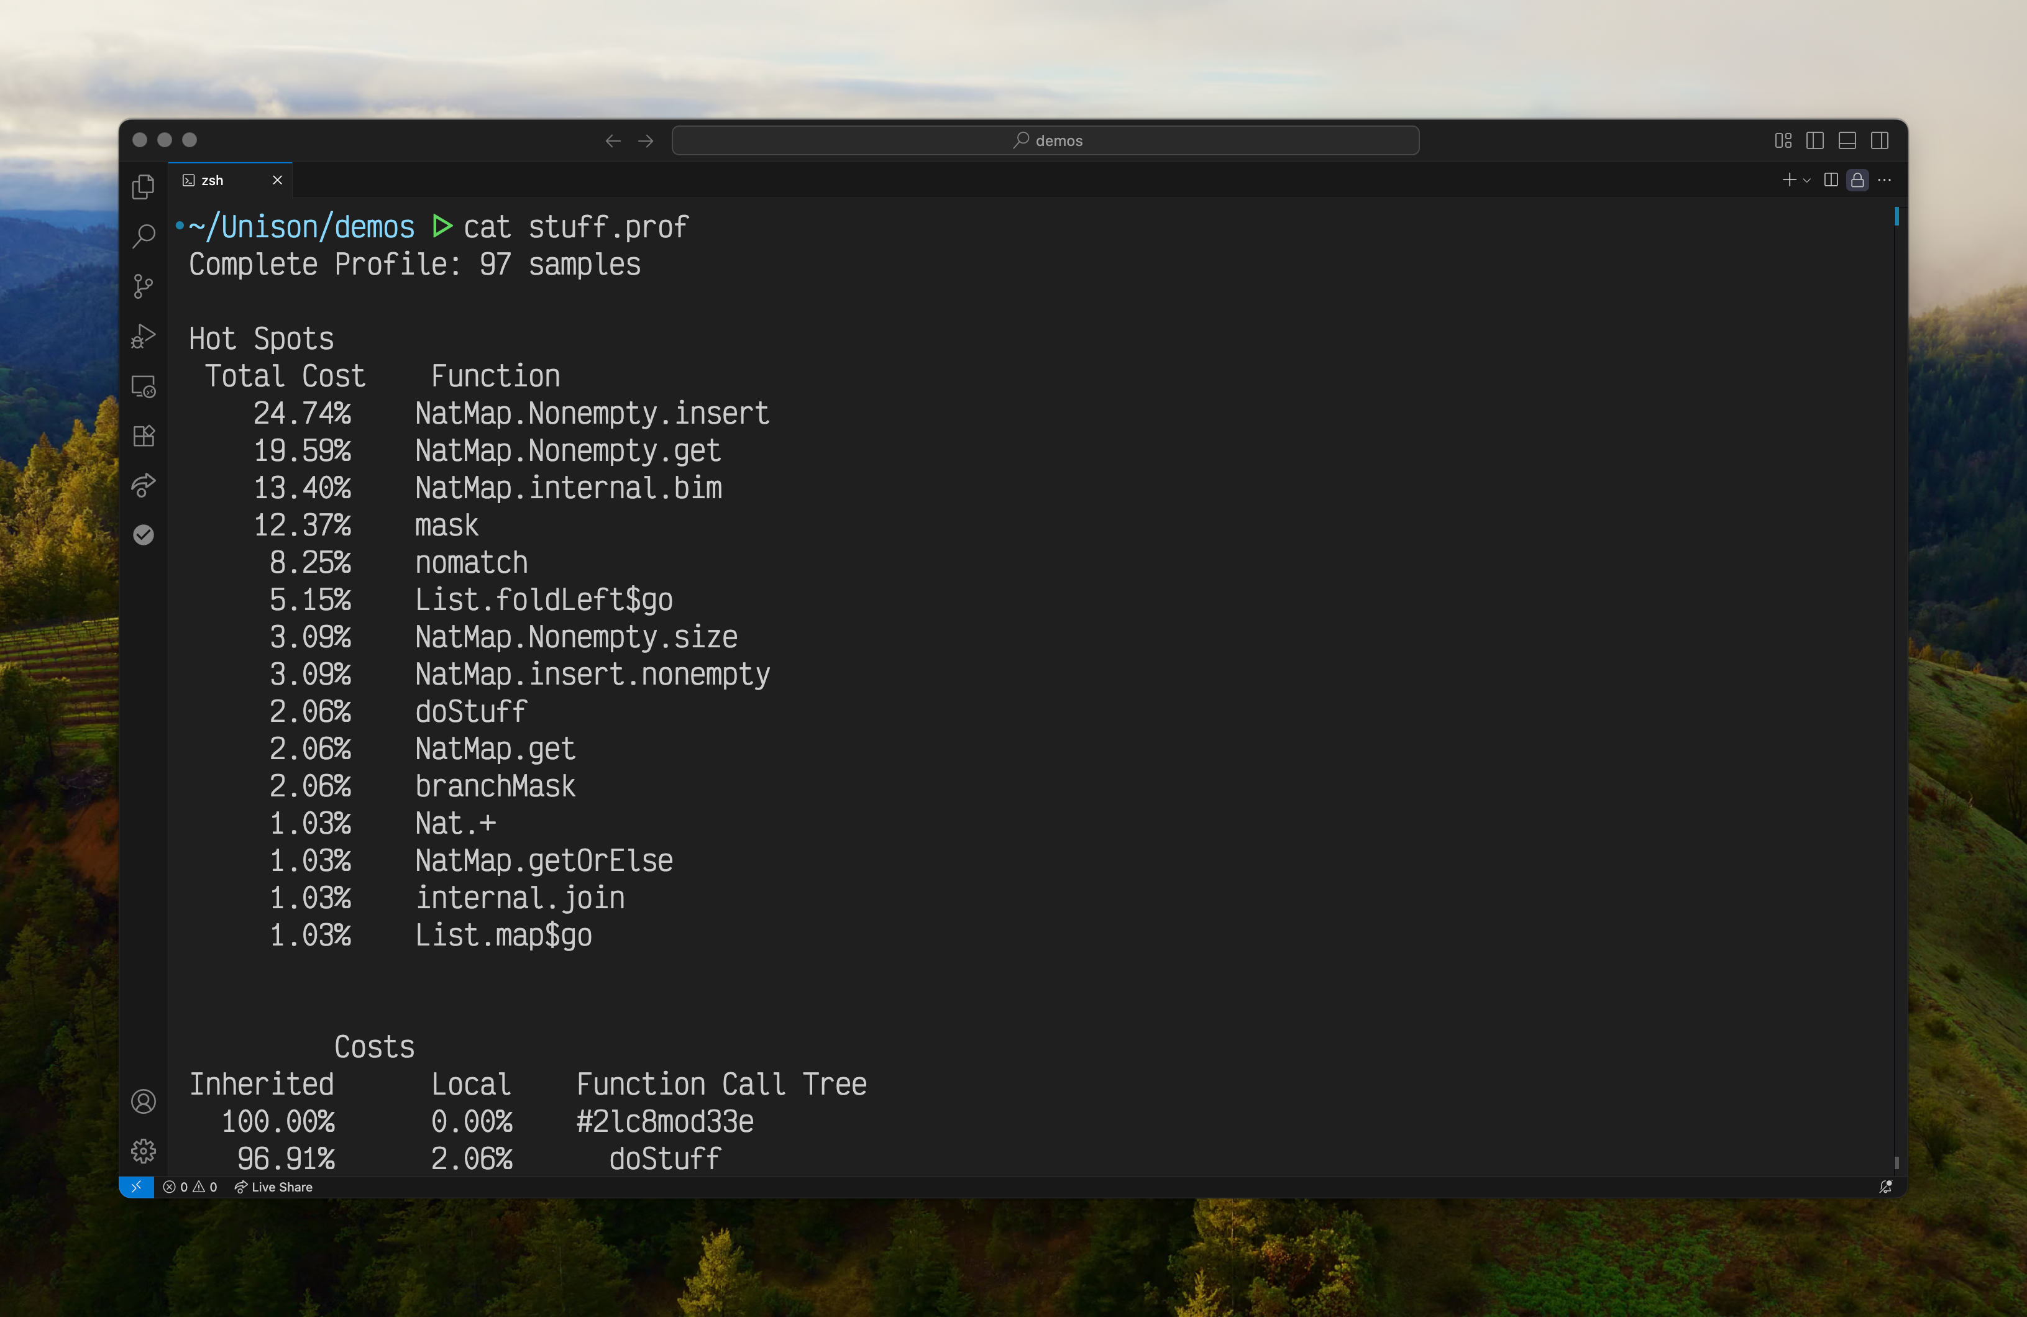The image size is (2027, 1317).
Task: Open errors and warnings count in status bar
Action: point(190,1187)
